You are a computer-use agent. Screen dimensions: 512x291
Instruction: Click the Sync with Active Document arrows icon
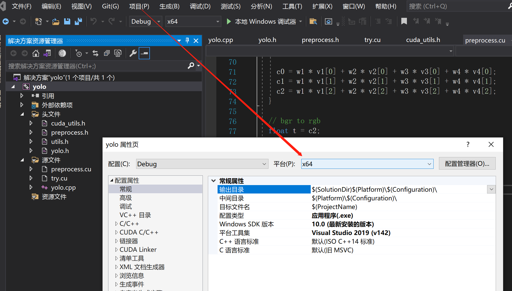click(x=95, y=53)
